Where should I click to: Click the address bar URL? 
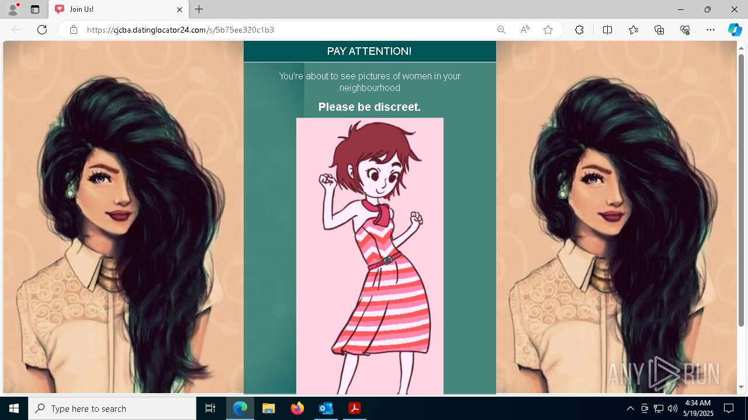pos(181,30)
